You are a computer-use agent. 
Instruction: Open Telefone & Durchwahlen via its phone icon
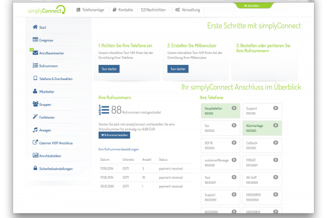click(x=35, y=78)
